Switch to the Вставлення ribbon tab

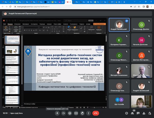[x=17, y=24]
